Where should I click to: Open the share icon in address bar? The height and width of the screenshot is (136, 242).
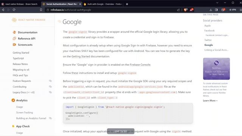[x=178, y=10]
